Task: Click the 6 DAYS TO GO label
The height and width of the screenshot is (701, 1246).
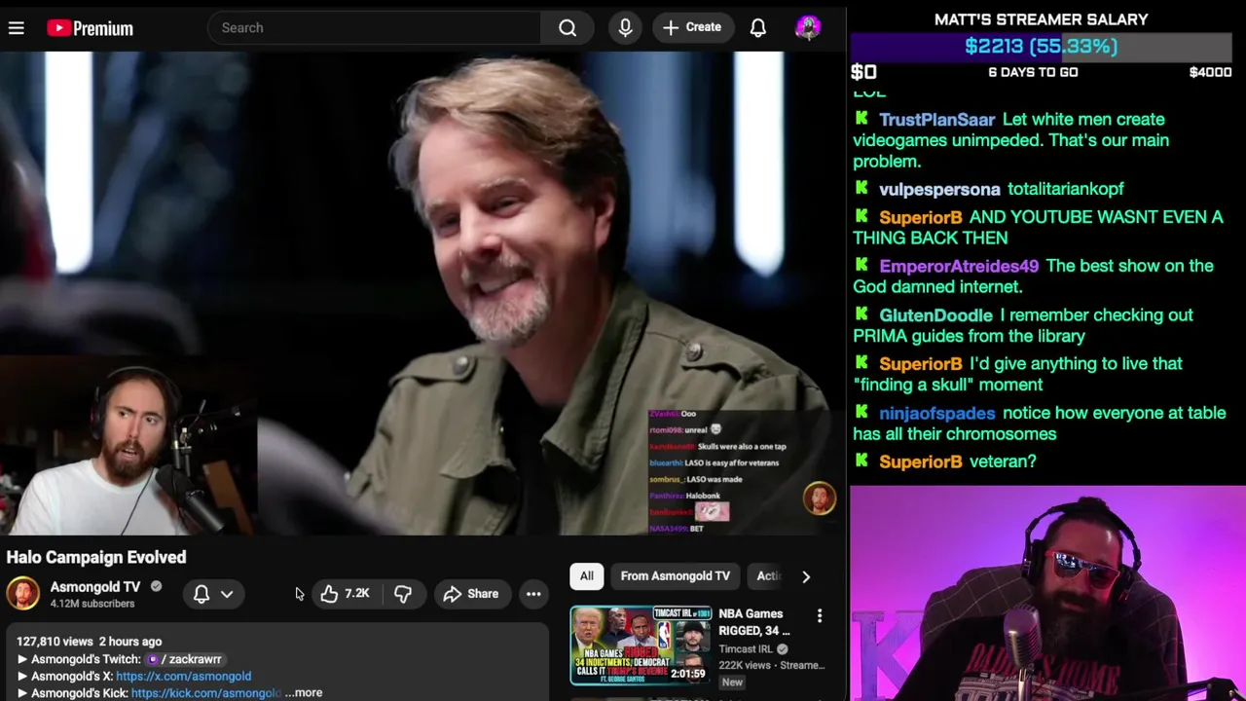Action: [1033, 72]
